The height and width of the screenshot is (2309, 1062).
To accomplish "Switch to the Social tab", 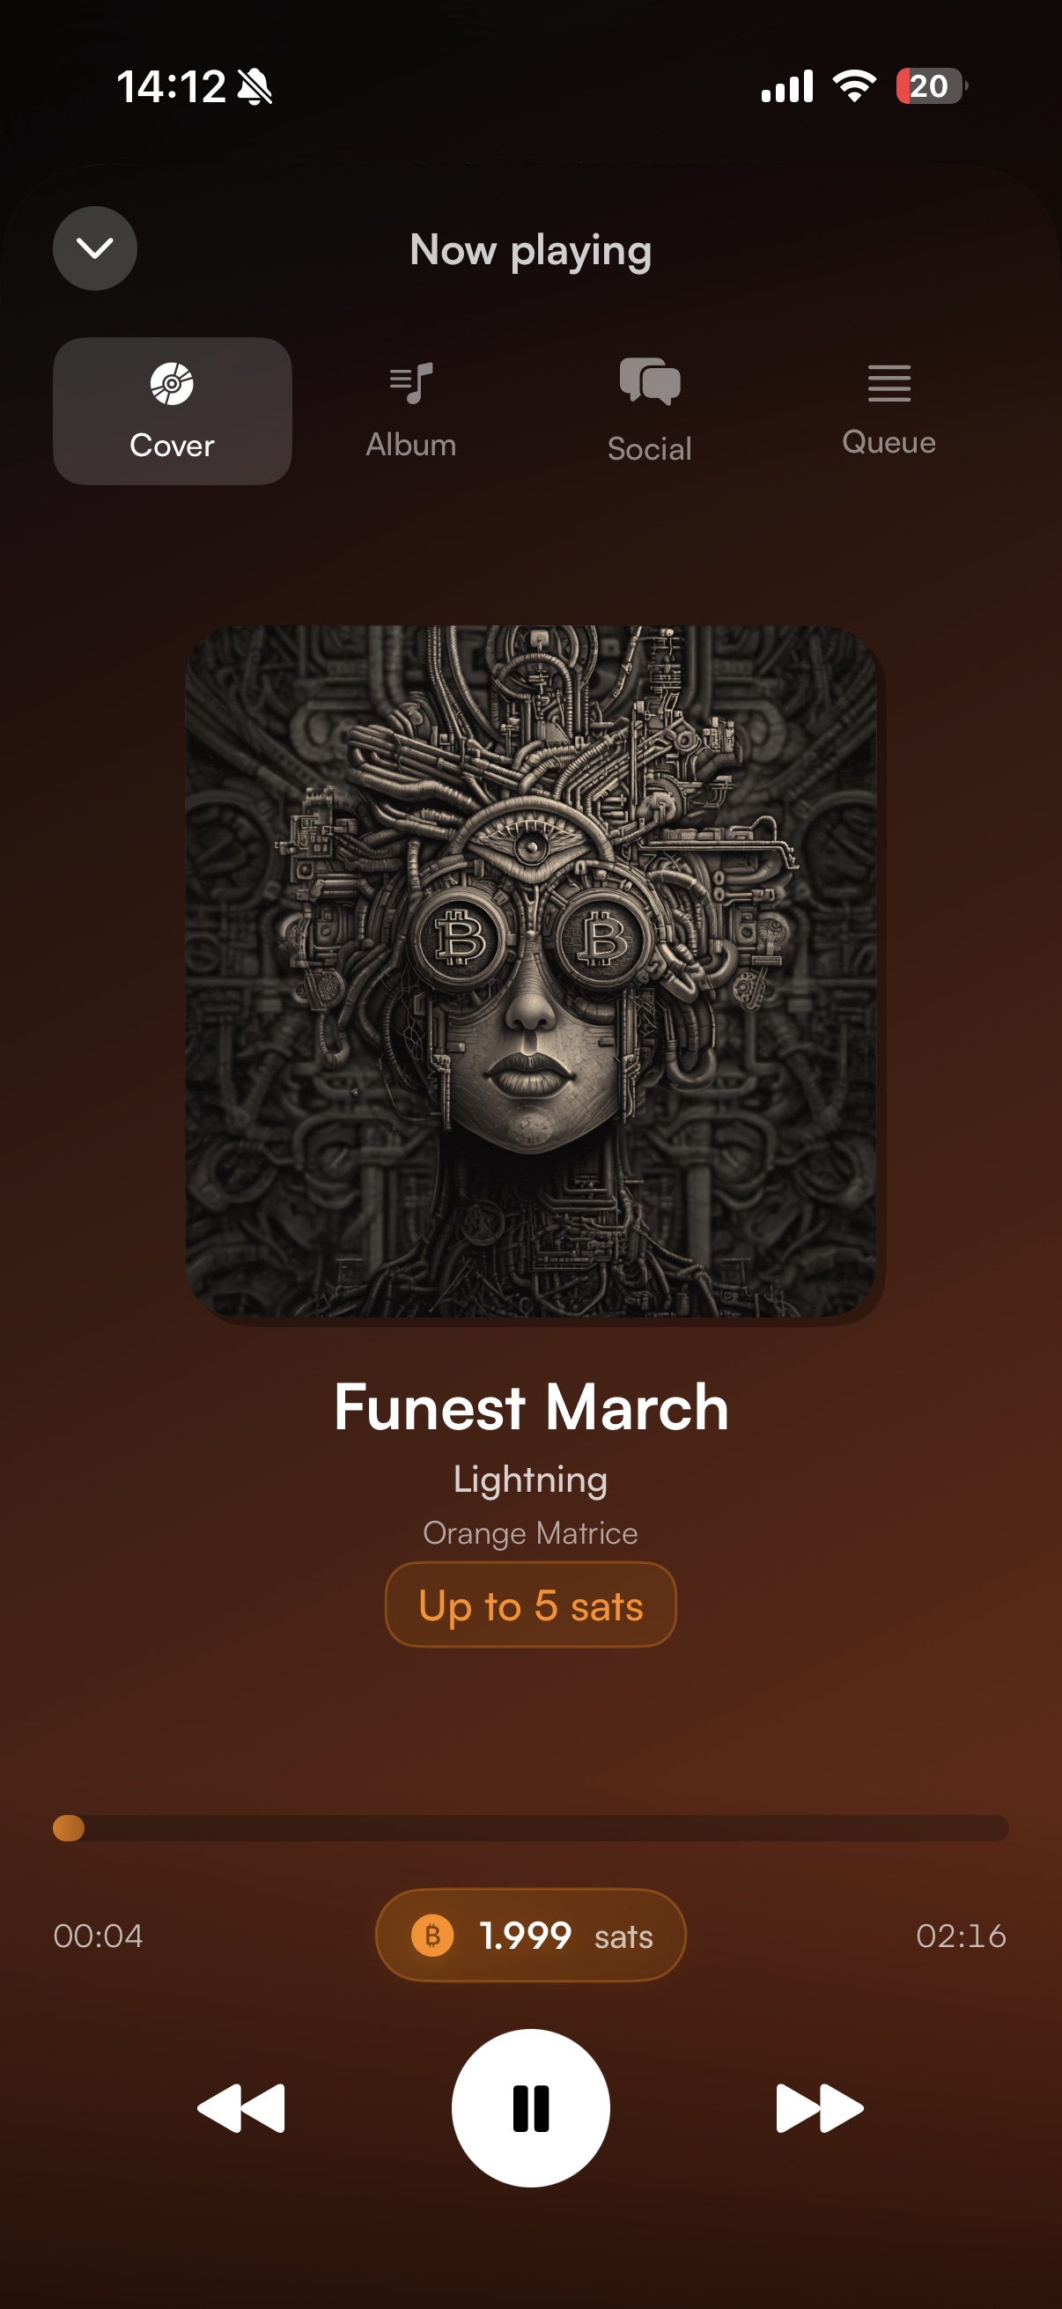I will pyautogui.click(x=650, y=411).
